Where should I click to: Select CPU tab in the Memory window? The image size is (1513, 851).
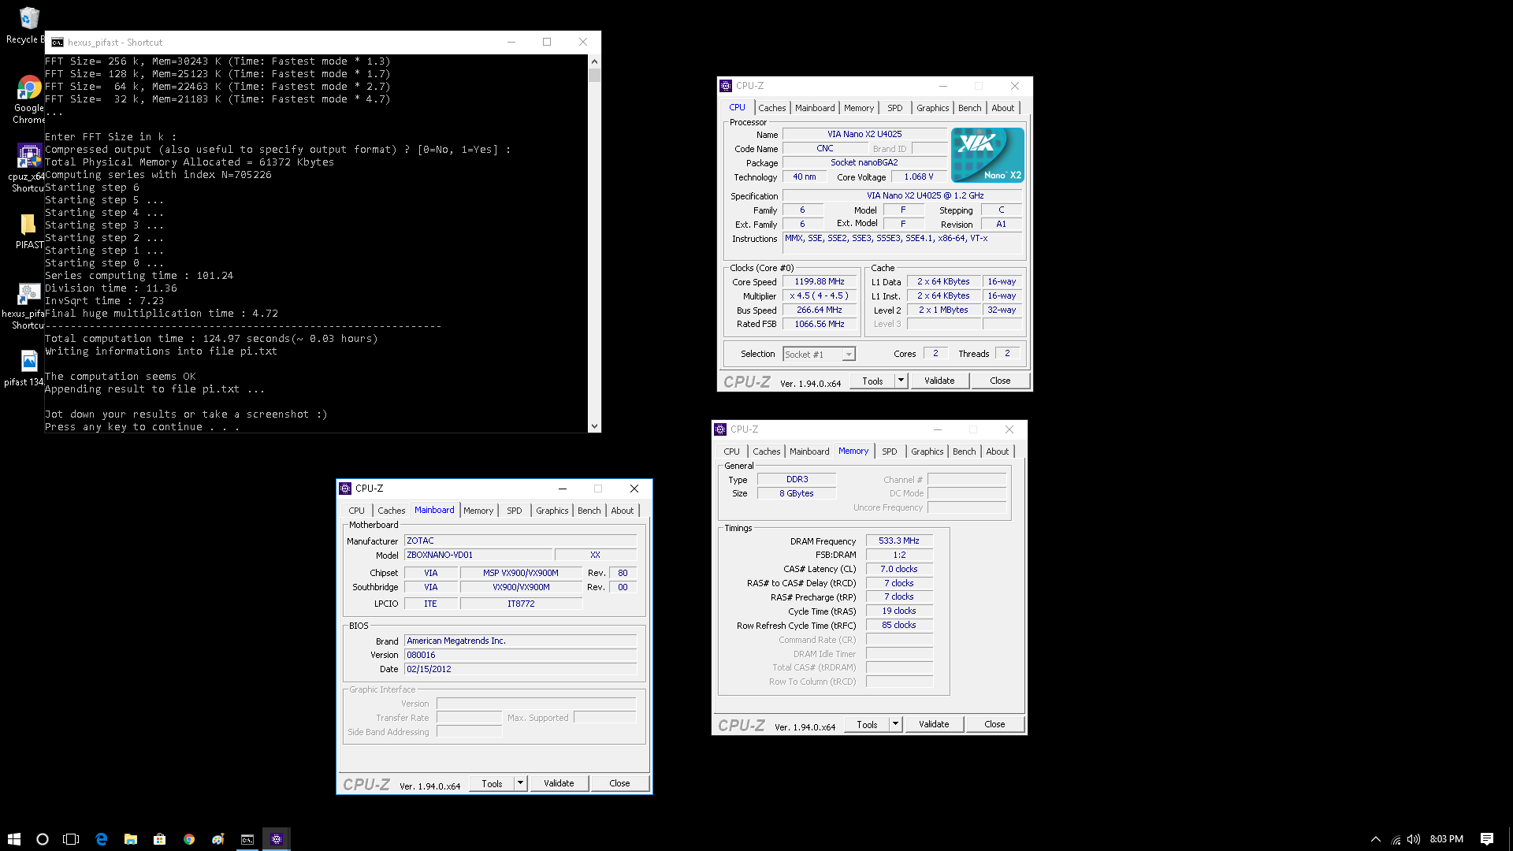point(732,452)
